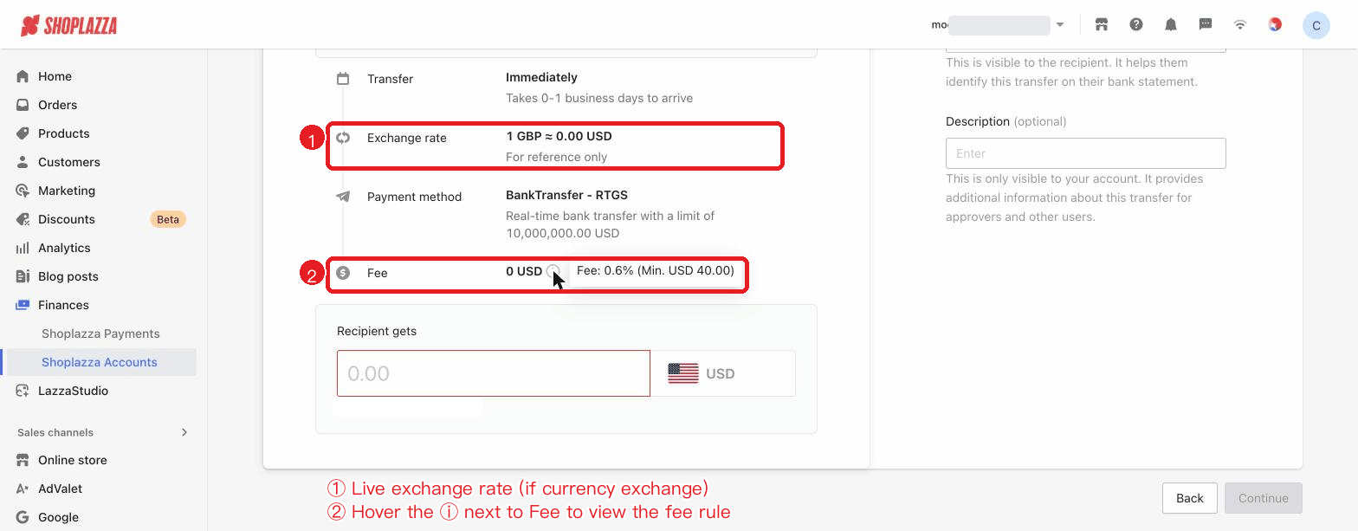Open Shoplazza Payments in the sidebar
Image resolution: width=1358 pixels, height=531 pixels.
[x=100, y=333]
